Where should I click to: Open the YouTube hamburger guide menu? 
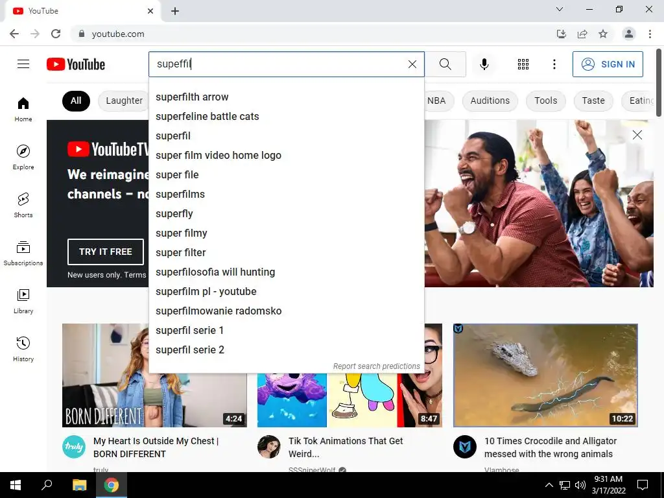pos(23,64)
